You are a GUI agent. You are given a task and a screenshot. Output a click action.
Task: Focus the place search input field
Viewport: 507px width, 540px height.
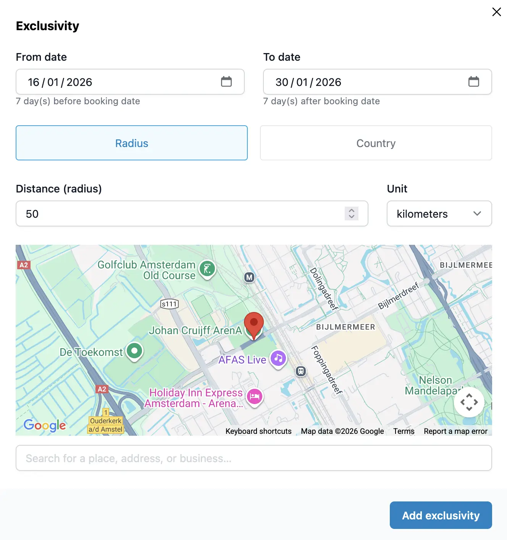[x=253, y=458]
